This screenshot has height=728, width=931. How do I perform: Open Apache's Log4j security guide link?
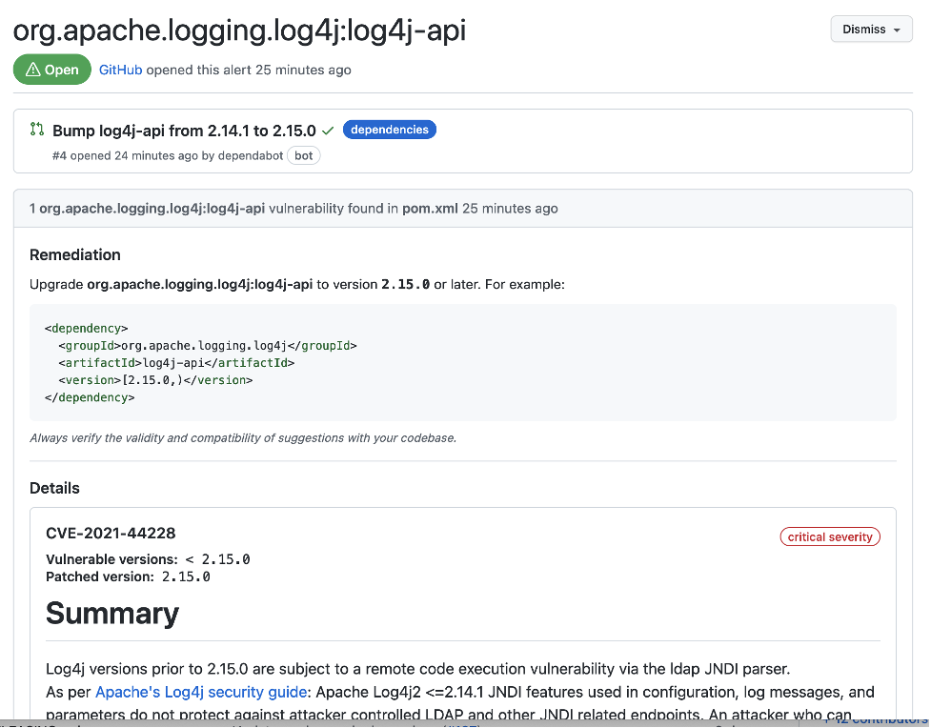click(201, 692)
